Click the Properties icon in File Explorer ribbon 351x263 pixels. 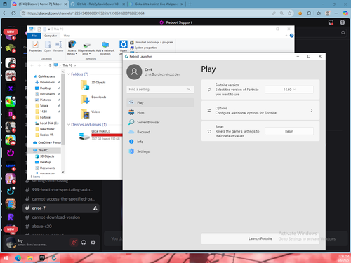(36, 46)
